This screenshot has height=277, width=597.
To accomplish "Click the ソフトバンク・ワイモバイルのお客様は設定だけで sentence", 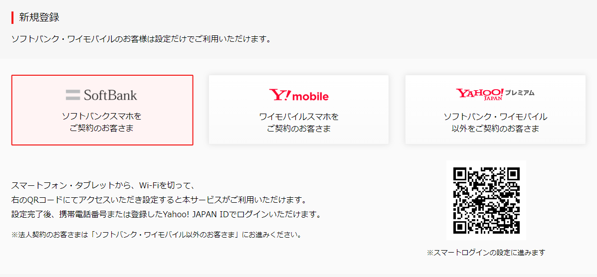I will pos(141,39).
